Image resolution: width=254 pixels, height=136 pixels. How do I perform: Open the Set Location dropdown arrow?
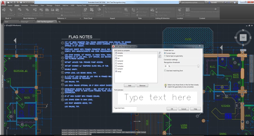184,14
